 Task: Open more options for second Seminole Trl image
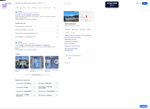[43, 71]
